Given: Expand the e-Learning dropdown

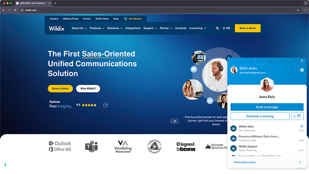Looking at the screenshot, I should point(198,28).
